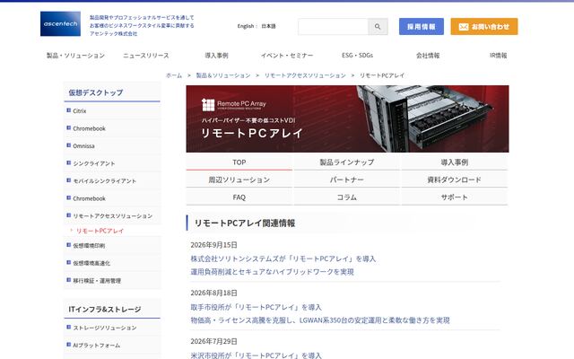Image resolution: width=574 pixels, height=359 pixels.
Task: Open the イベント・セミナー menu
Action: (x=287, y=56)
